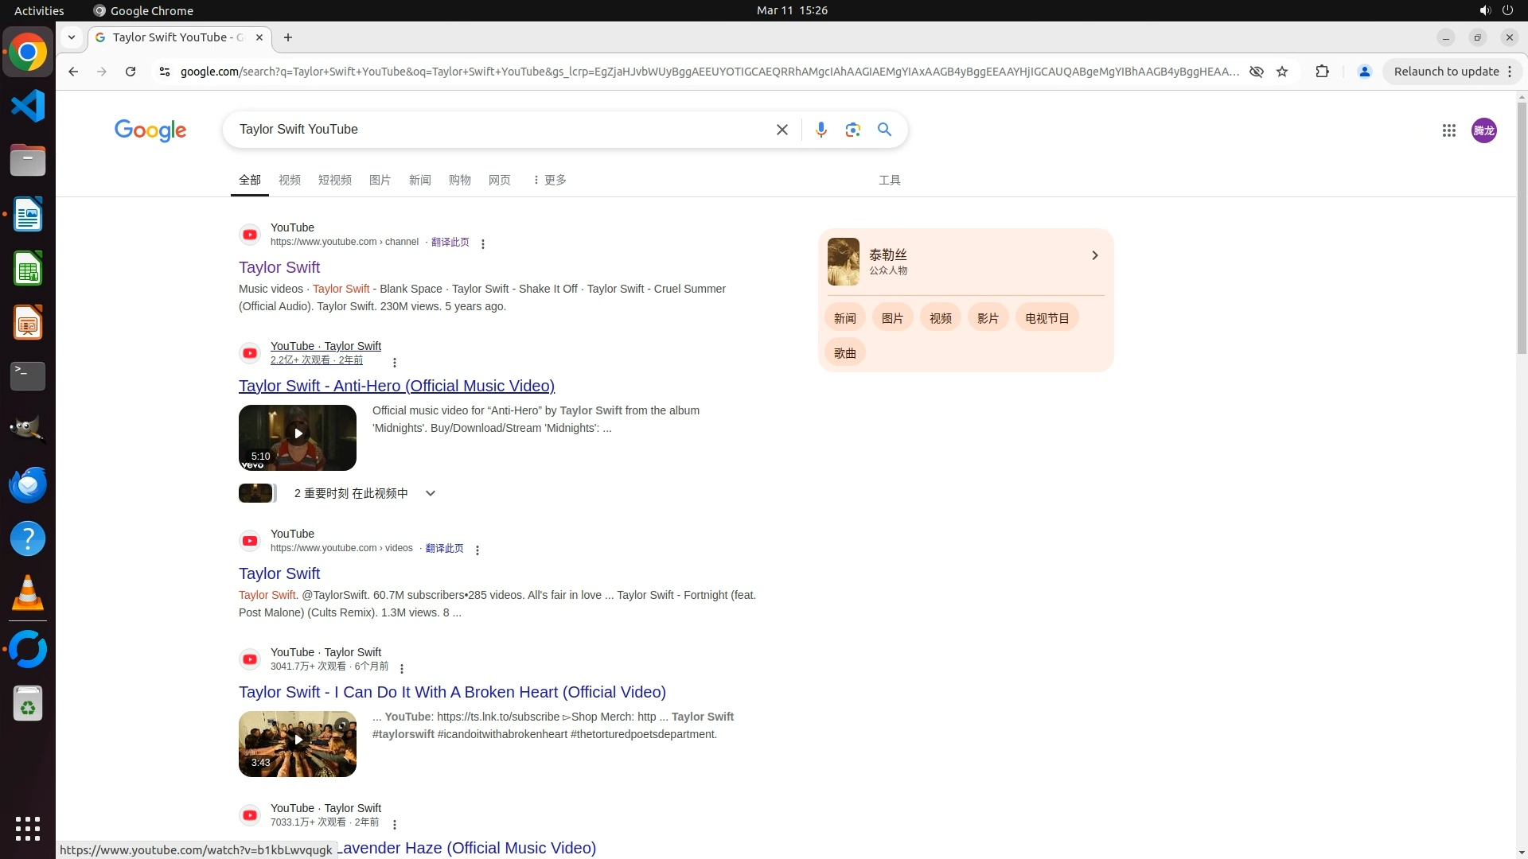Toggle the third-party cookies eye icon
The width and height of the screenshot is (1528, 859).
click(1256, 72)
